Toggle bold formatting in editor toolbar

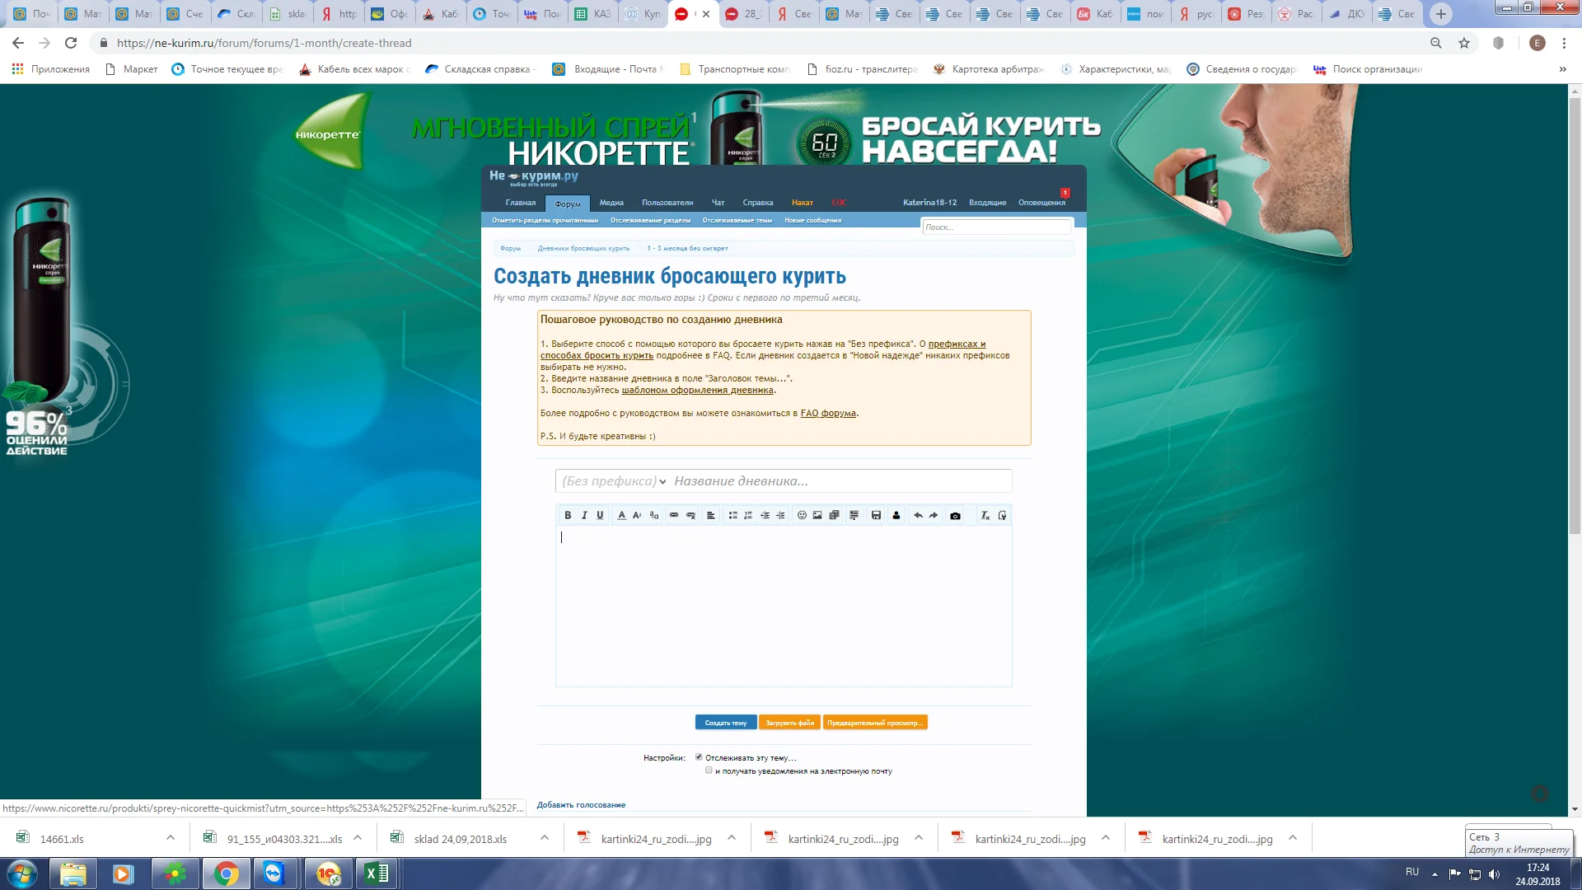click(x=568, y=515)
